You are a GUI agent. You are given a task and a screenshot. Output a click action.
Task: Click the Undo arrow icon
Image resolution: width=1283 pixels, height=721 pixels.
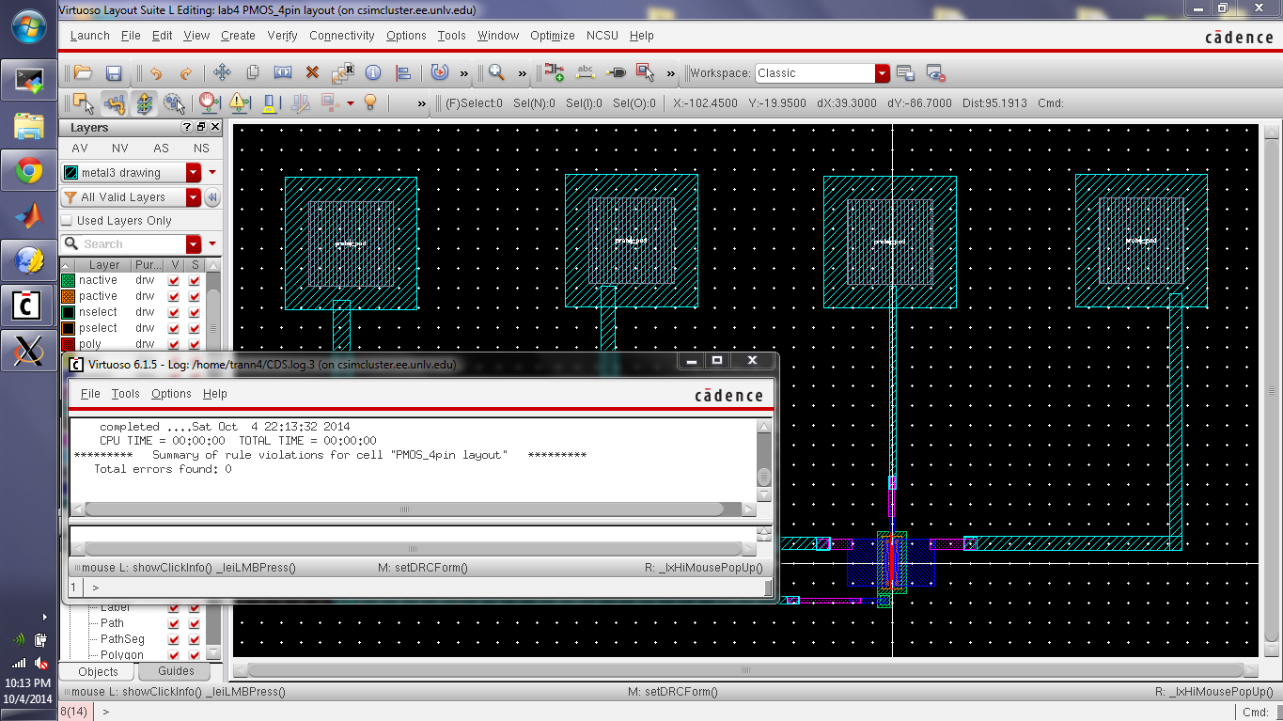pyautogui.click(x=156, y=72)
